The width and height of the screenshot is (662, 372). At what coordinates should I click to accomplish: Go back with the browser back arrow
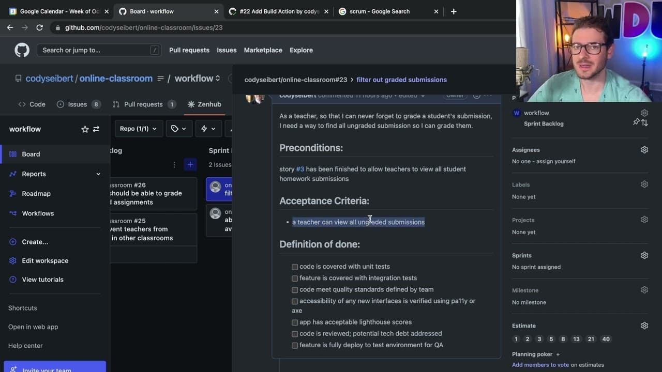point(10,27)
